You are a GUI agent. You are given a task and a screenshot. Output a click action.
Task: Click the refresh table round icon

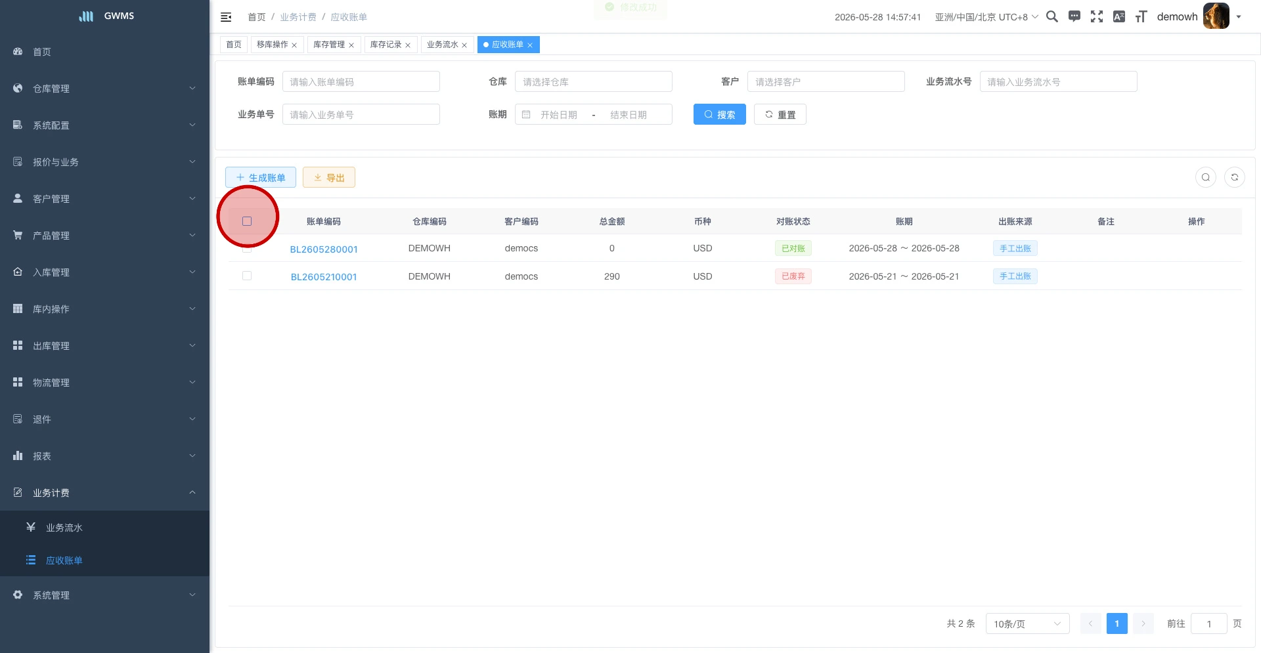click(1235, 177)
